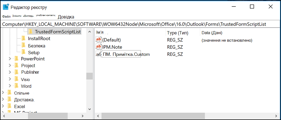Viewport: 281px width, 120px height.
Task: Click the string value icon beside IPM.Note
Action: tap(99, 47)
